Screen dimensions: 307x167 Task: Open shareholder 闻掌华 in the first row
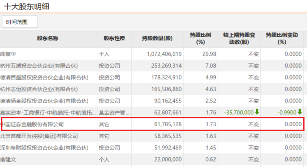(x=9, y=54)
